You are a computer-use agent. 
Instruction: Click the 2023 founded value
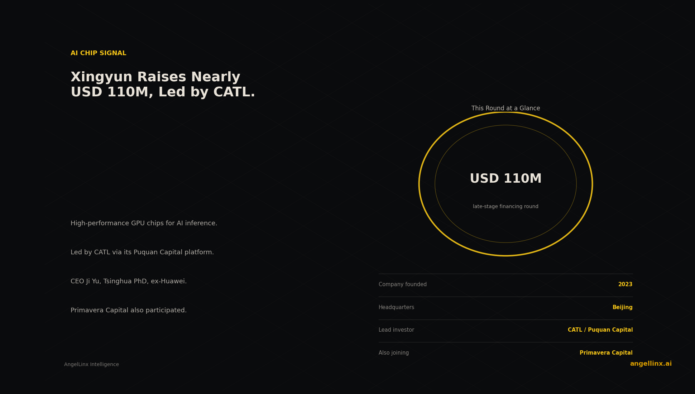tap(625, 285)
